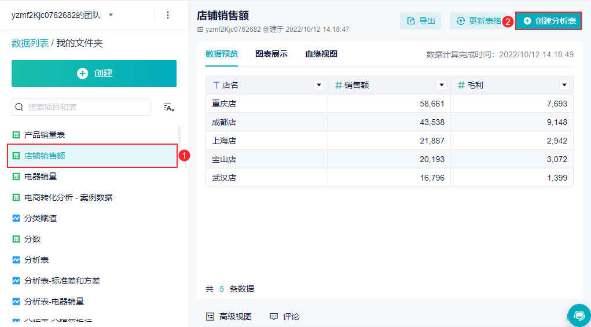Viewport: 591px width, 327px height.
Task: Click the sort order icon beside search
Action: point(169,107)
